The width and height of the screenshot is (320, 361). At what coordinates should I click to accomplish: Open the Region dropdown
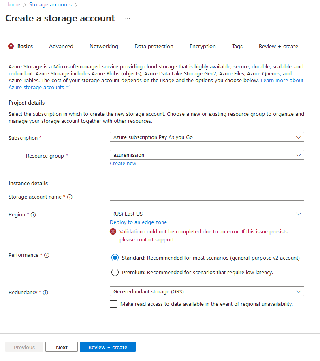[x=207, y=214]
